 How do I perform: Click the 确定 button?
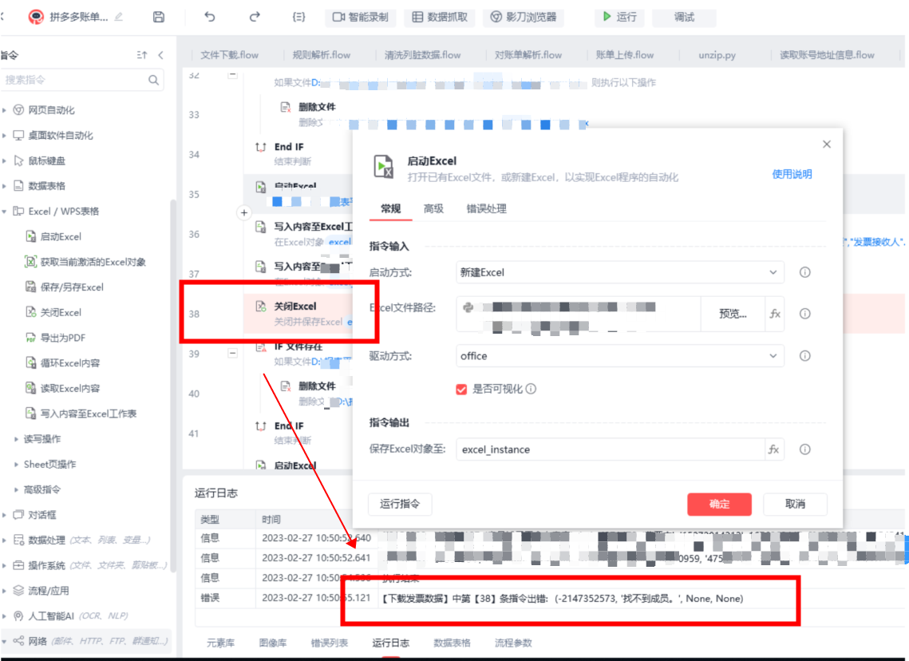(x=719, y=504)
